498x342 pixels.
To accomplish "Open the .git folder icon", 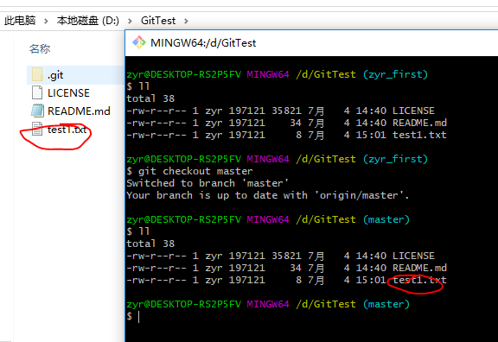I will coord(37,74).
